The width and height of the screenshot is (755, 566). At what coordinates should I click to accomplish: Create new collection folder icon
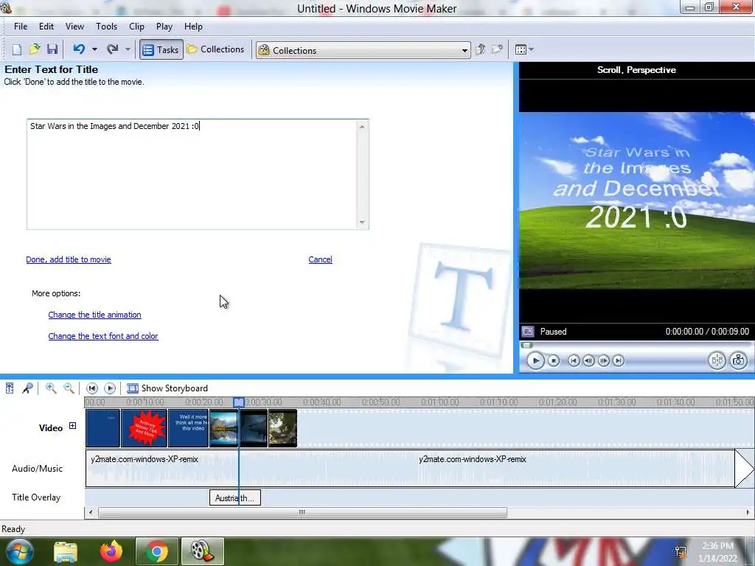pos(497,49)
